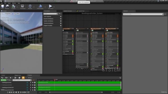Click the circular isolate icon on NewNiagaraEmitter track
The height and width of the screenshot is (94, 168).
point(27,83)
